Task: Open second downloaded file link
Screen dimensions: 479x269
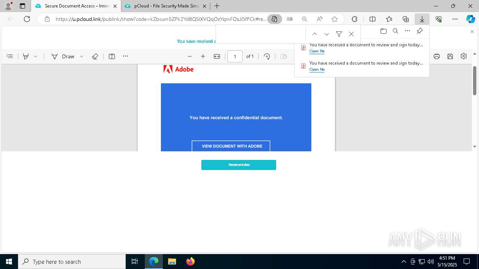Action: coord(317,69)
